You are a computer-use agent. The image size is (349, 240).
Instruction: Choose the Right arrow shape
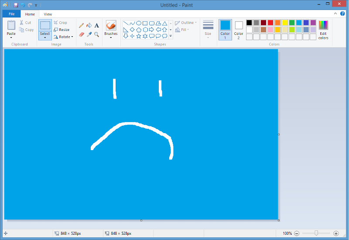[151, 30]
